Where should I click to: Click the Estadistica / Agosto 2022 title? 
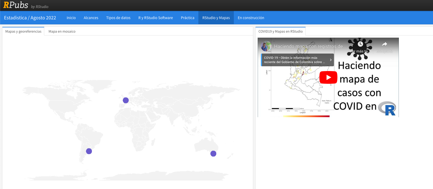coord(30,18)
